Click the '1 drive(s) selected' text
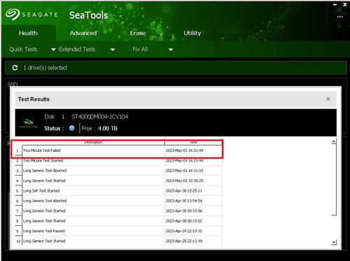The width and height of the screenshot is (350, 261). point(45,68)
